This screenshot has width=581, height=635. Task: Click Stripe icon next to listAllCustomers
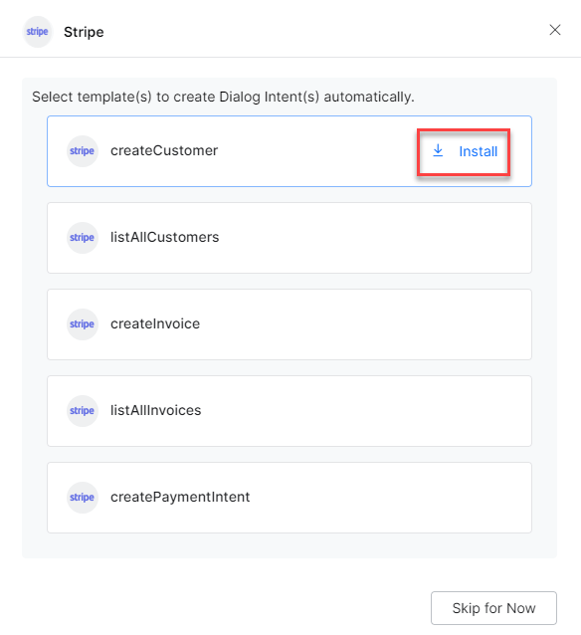(x=83, y=238)
